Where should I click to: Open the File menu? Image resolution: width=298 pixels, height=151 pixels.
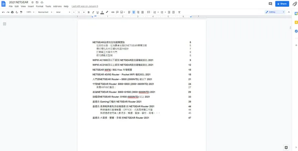coord(10,6)
